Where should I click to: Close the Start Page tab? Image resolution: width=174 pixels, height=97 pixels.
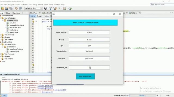tap(40, 13)
